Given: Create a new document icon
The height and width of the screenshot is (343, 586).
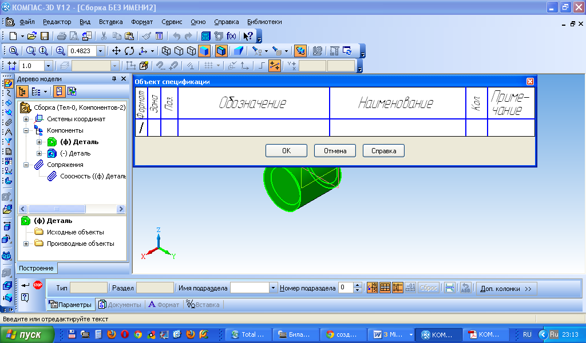Looking at the screenshot, I should [13, 36].
